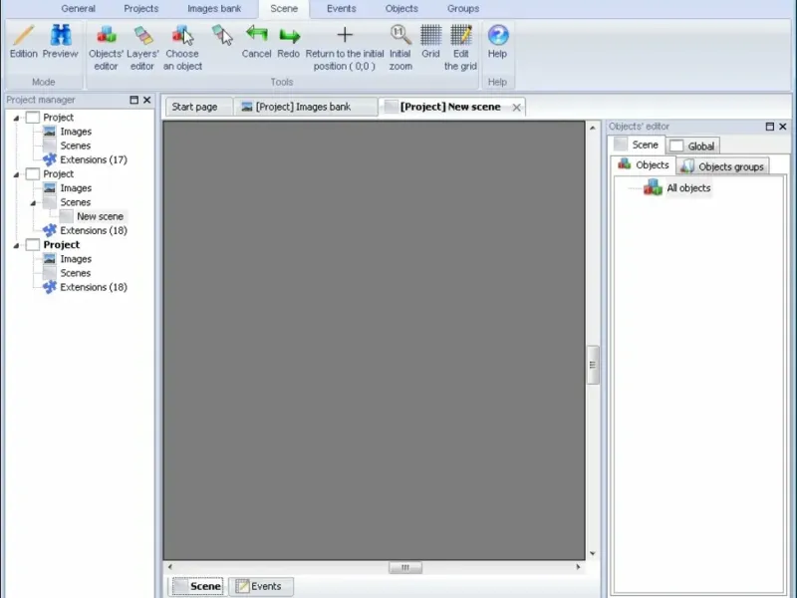Click the scroll up arrow
The height and width of the screenshot is (598, 797).
click(x=593, y=128)
